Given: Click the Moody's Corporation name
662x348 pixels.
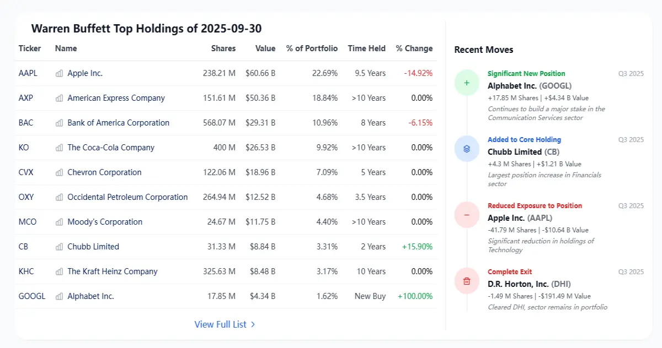Looking at the screenshot, I should coord(105,222).
